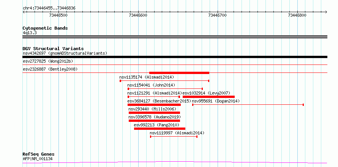Open the esv2727825 (Wong2012b) variant label

pyautogui.click(x=48, y=61)
